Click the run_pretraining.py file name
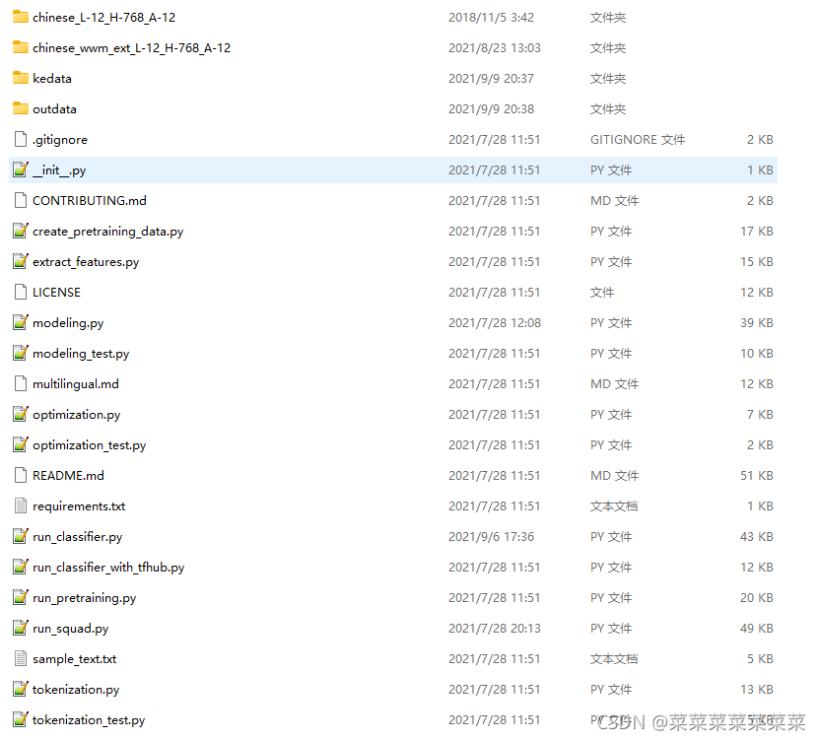The height and width of the screenshot is (740, 820). click(x=84, y=598)
